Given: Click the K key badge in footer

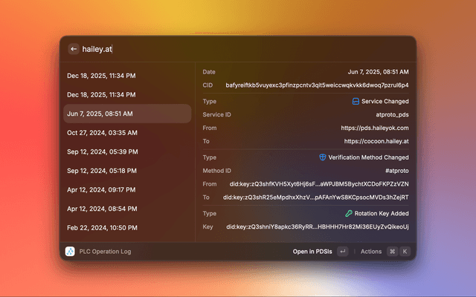Looking at the screenshot, I should [405, 252].
